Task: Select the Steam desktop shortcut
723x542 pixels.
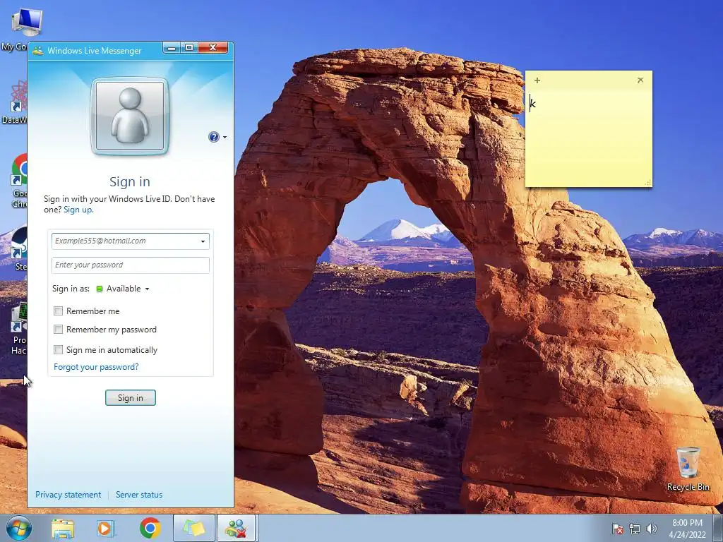Action: [18, 248]
